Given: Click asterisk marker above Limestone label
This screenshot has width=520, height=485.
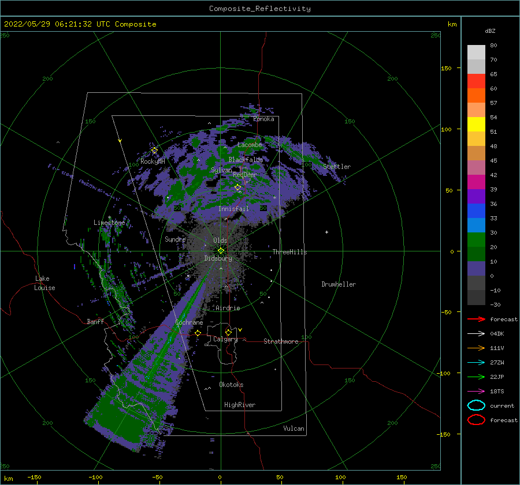Looking at the screenshot, I should [109, 217].
